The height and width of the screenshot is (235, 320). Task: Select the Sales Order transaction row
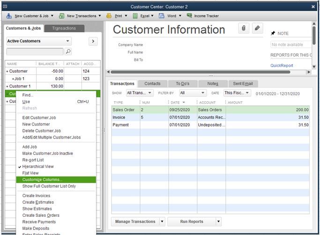210,110
